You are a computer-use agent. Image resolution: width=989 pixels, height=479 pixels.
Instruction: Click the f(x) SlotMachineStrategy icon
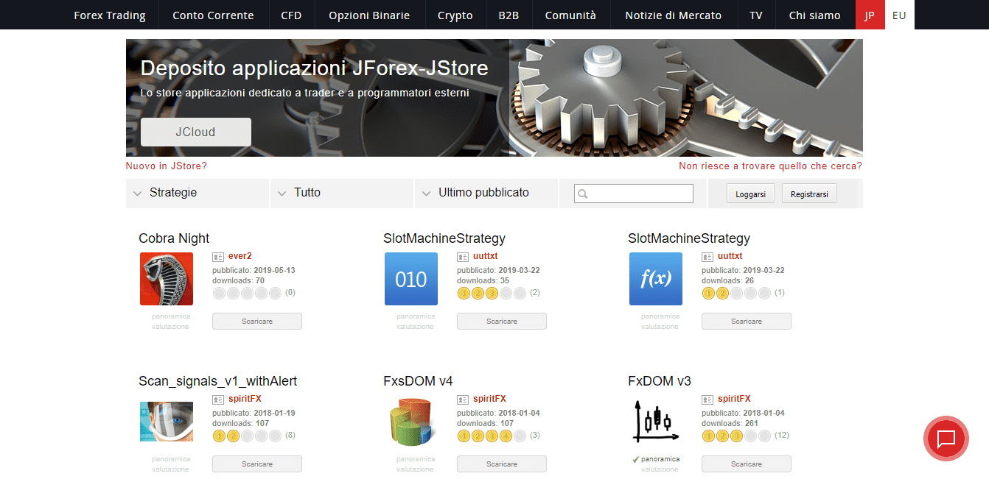pos(656,279)
